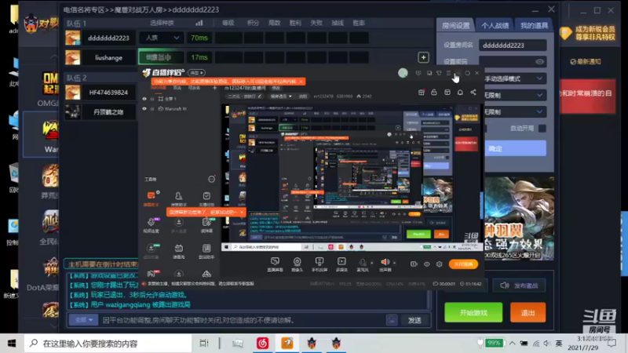Open the gift box icon with red dot
628x353 pixels.
422,93
